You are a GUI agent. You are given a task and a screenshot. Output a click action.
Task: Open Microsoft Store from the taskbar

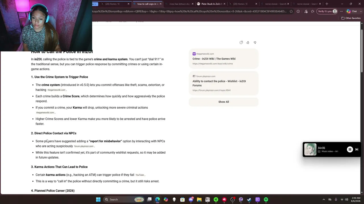click(183, 199)
